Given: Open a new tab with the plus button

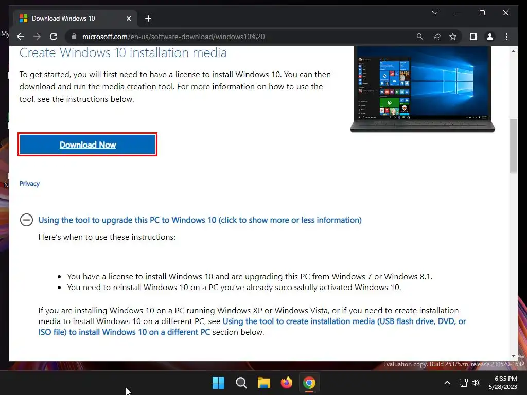Looking at the screenshot, I should [148, 19].
